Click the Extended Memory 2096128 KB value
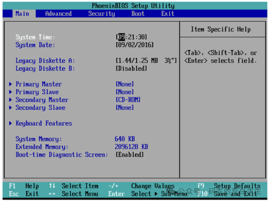The image size is (270, 202). pyautogui.click(x=131, y=147)
